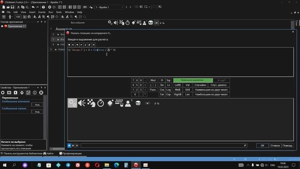
Task: Open the Events menu
Action: 42,12
